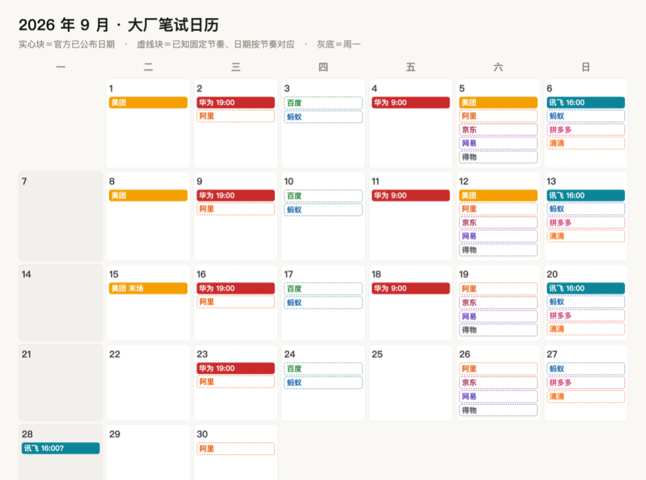Click the 百度 block on September 3
The width and height of the screenshot is (646, 480).
pos(323,103)
